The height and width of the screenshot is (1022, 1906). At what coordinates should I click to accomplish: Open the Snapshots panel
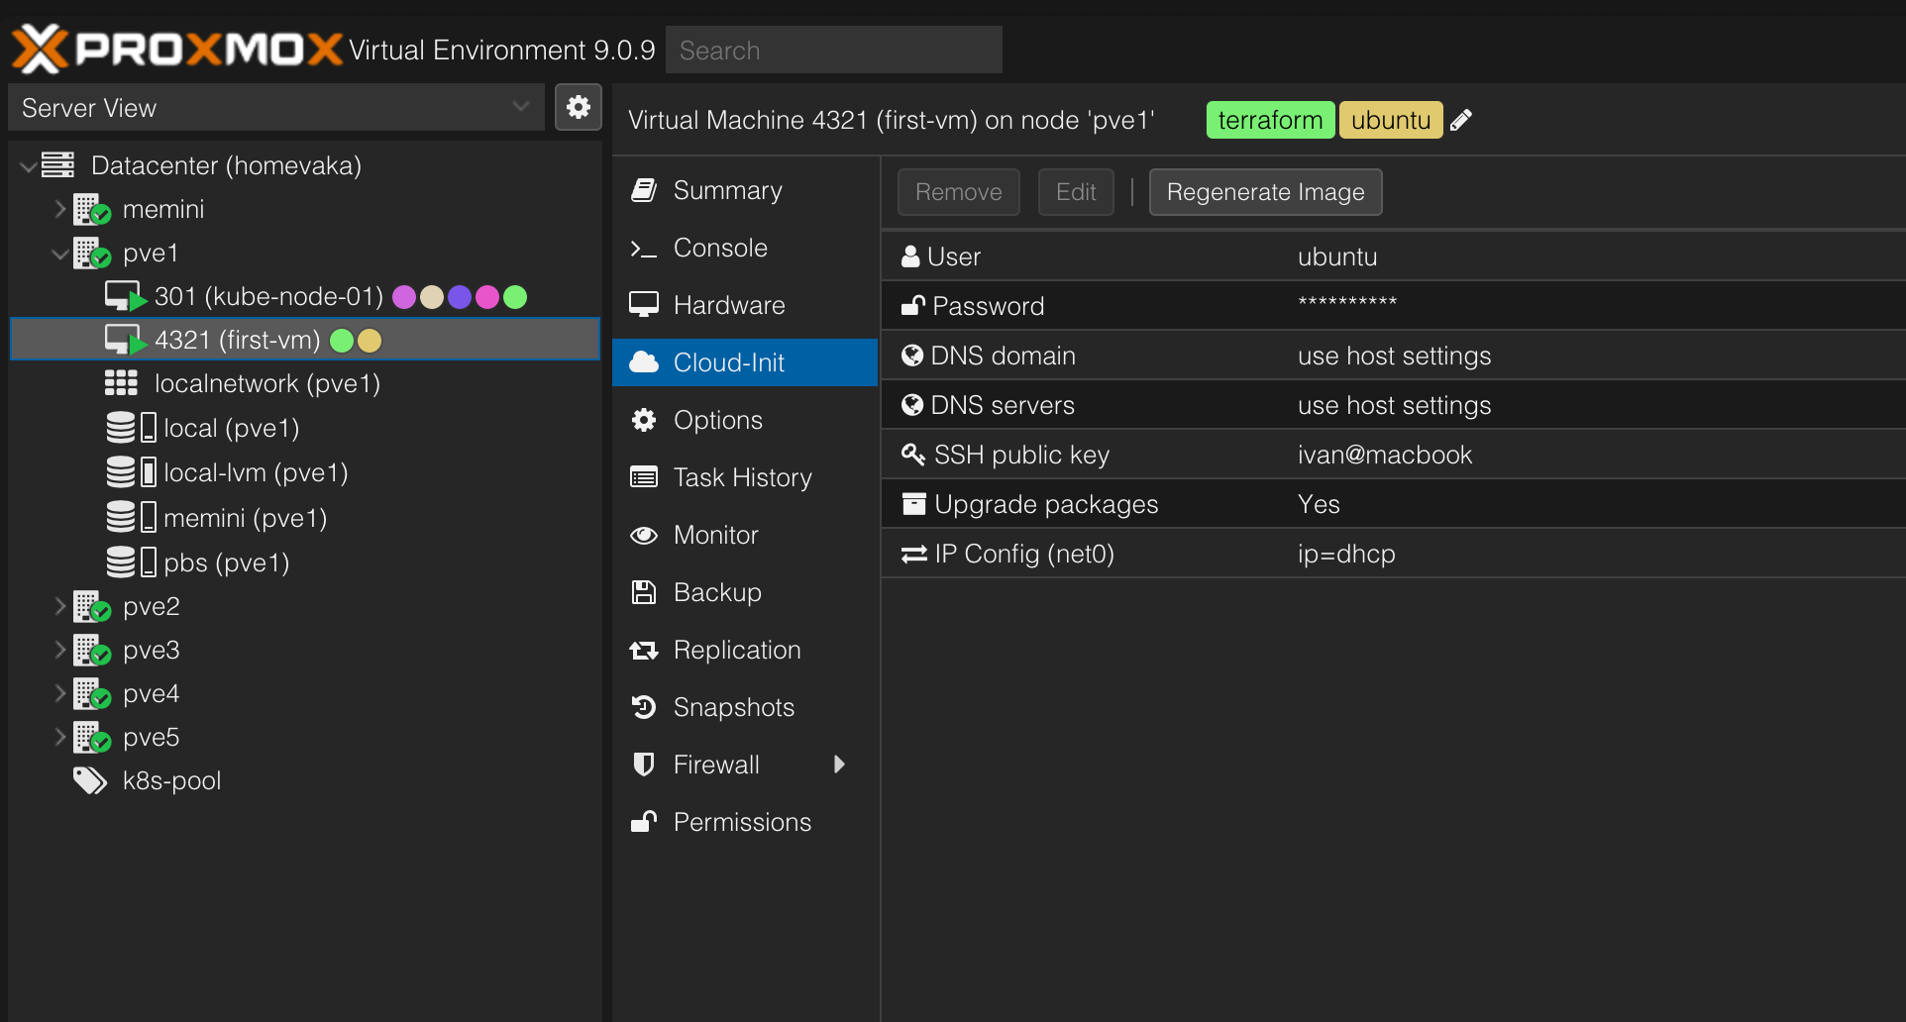[x=733, y=707]
